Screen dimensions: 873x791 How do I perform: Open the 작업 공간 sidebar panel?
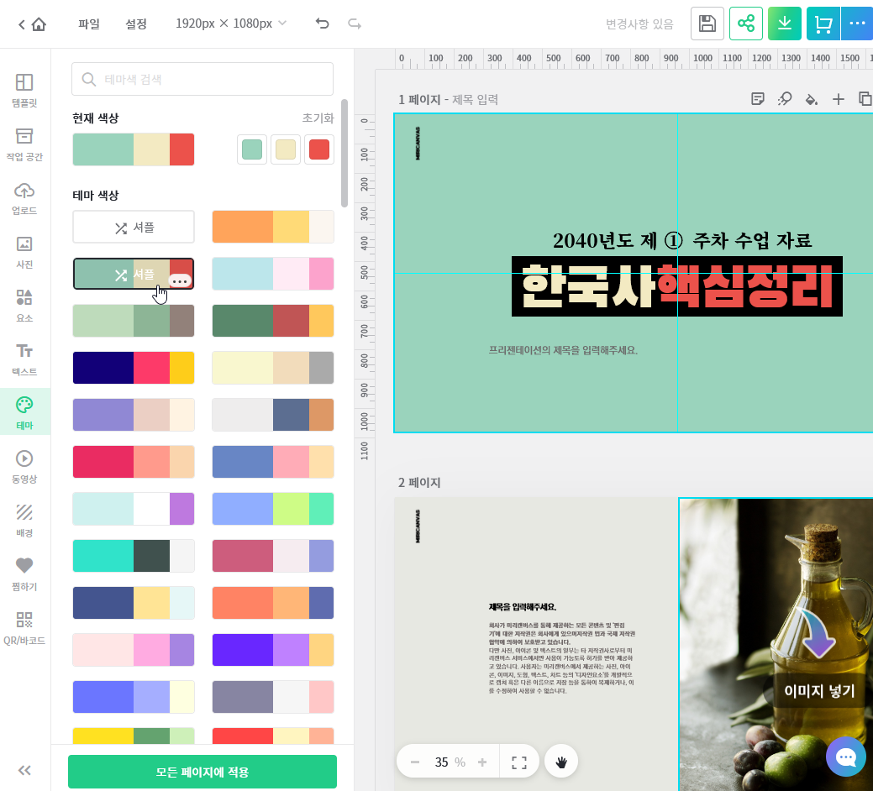[24, 144]
